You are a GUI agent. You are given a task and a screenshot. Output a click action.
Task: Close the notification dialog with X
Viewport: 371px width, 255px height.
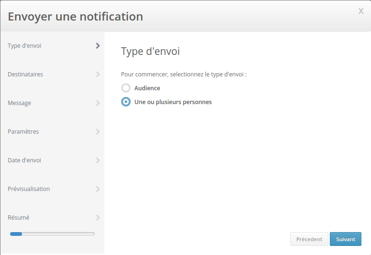pos(361,11)
